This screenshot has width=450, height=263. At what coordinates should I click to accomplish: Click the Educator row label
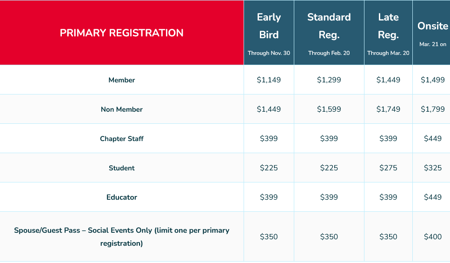[122, 197]
